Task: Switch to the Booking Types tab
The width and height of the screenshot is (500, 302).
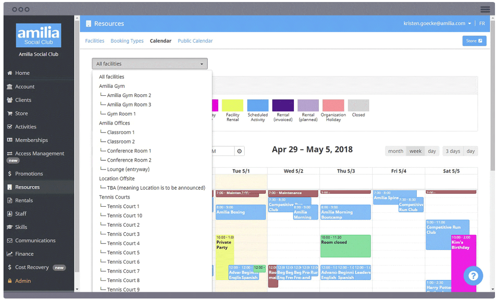Action: (x=127, y=41)
